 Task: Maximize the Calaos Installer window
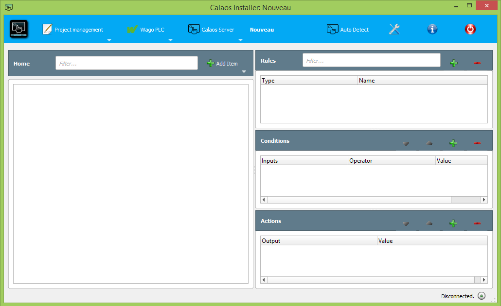click(x=469, y=6)
